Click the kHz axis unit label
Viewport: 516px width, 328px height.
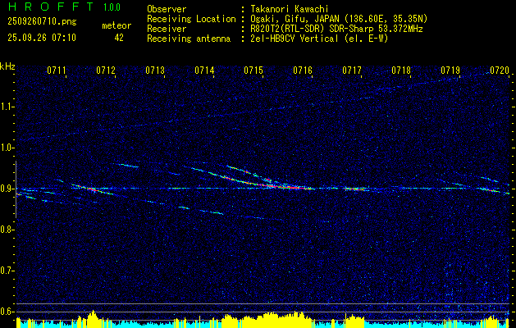click(7, 66)
